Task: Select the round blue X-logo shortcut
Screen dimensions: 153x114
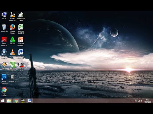Action: click(4, 54)
